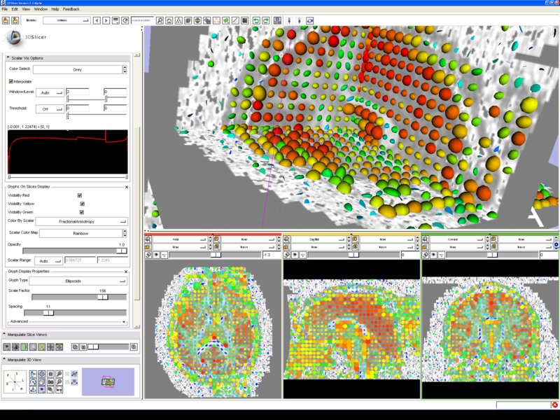Click the back arrow next to Modules selector
This screenshot has width=560, height=420.
pos(98,20)
